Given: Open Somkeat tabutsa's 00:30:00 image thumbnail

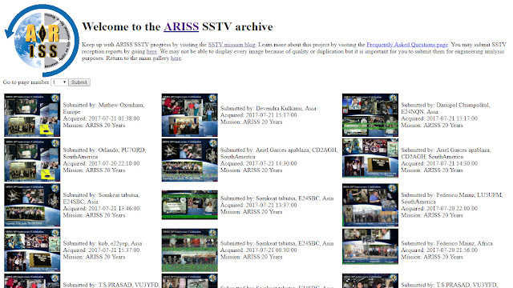Looking at the screenshot, I should 189,250.
